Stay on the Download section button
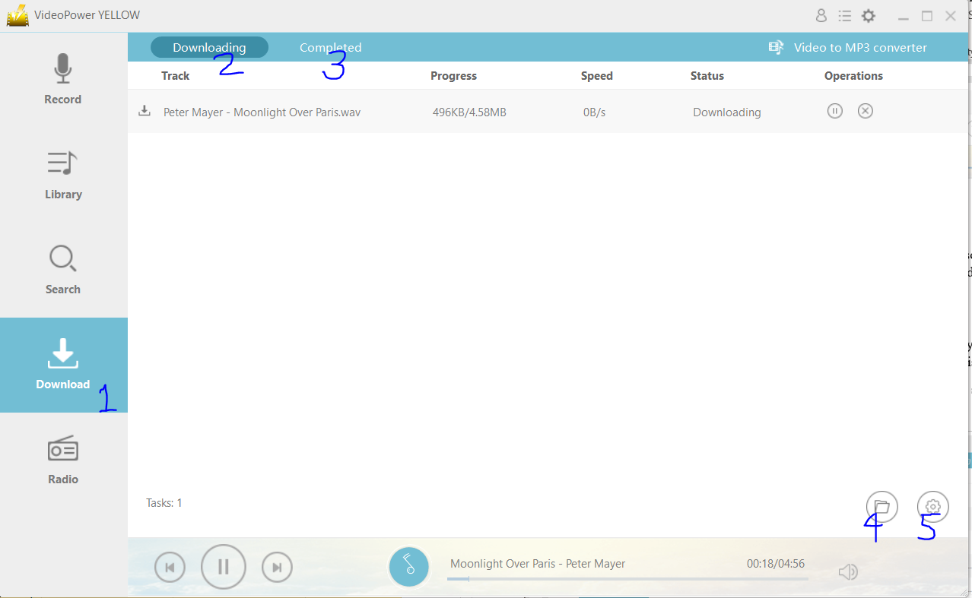 pyautogui.click(x=63, y=365)
